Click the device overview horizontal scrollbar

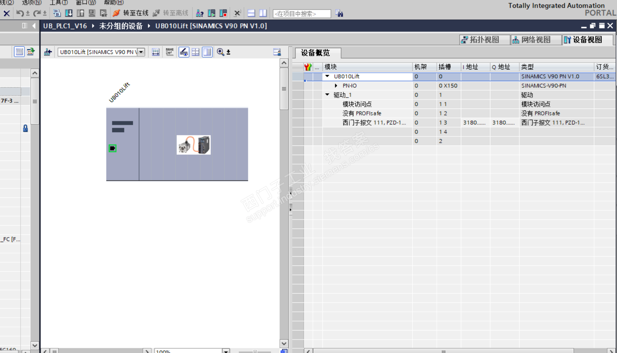pos(443,351)
